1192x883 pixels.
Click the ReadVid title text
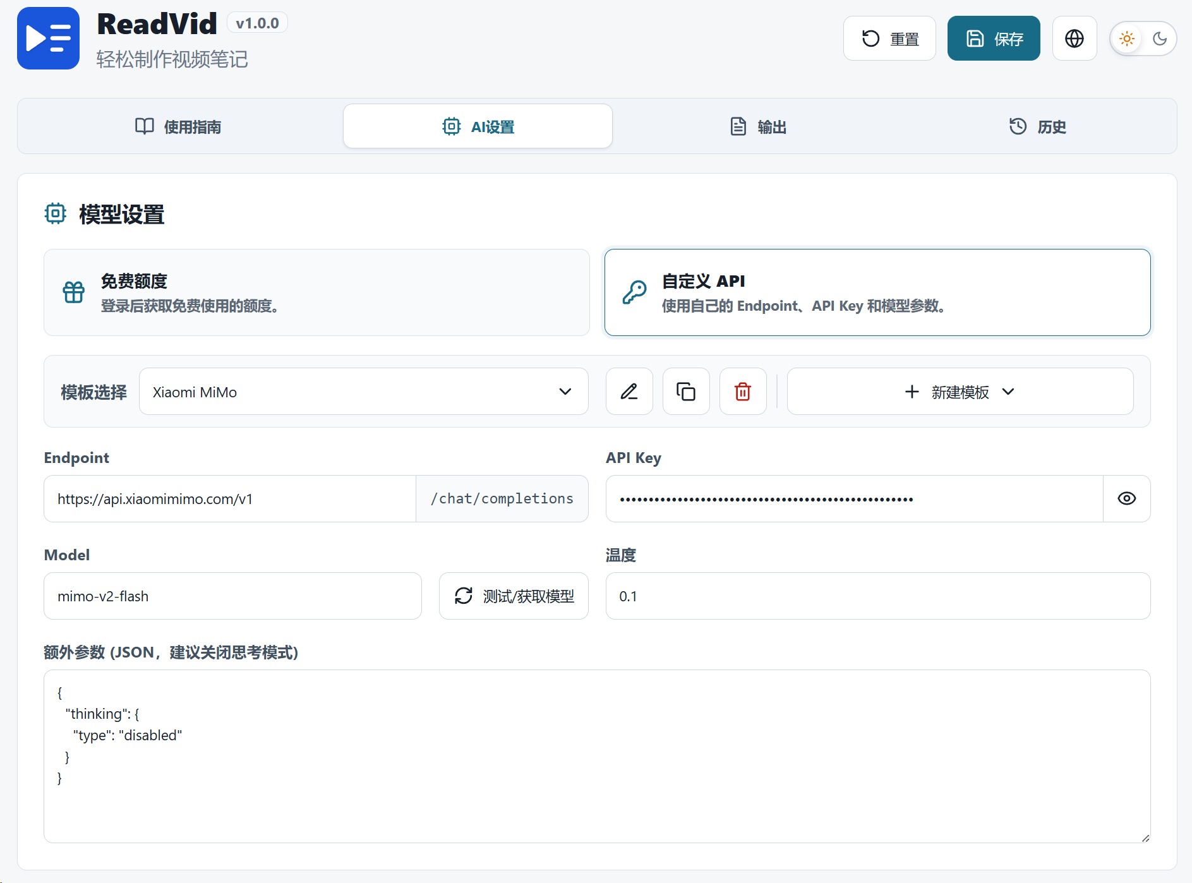point(157,24)
